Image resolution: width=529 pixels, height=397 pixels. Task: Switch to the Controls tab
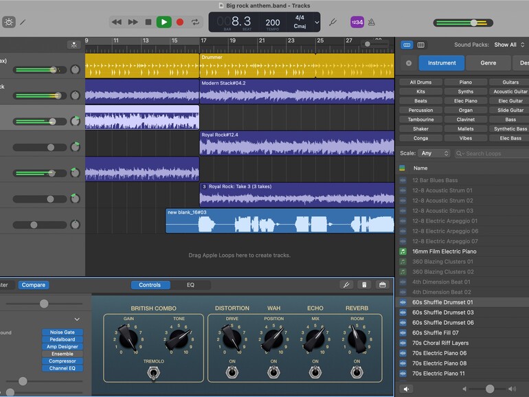(x=150, y=285)
